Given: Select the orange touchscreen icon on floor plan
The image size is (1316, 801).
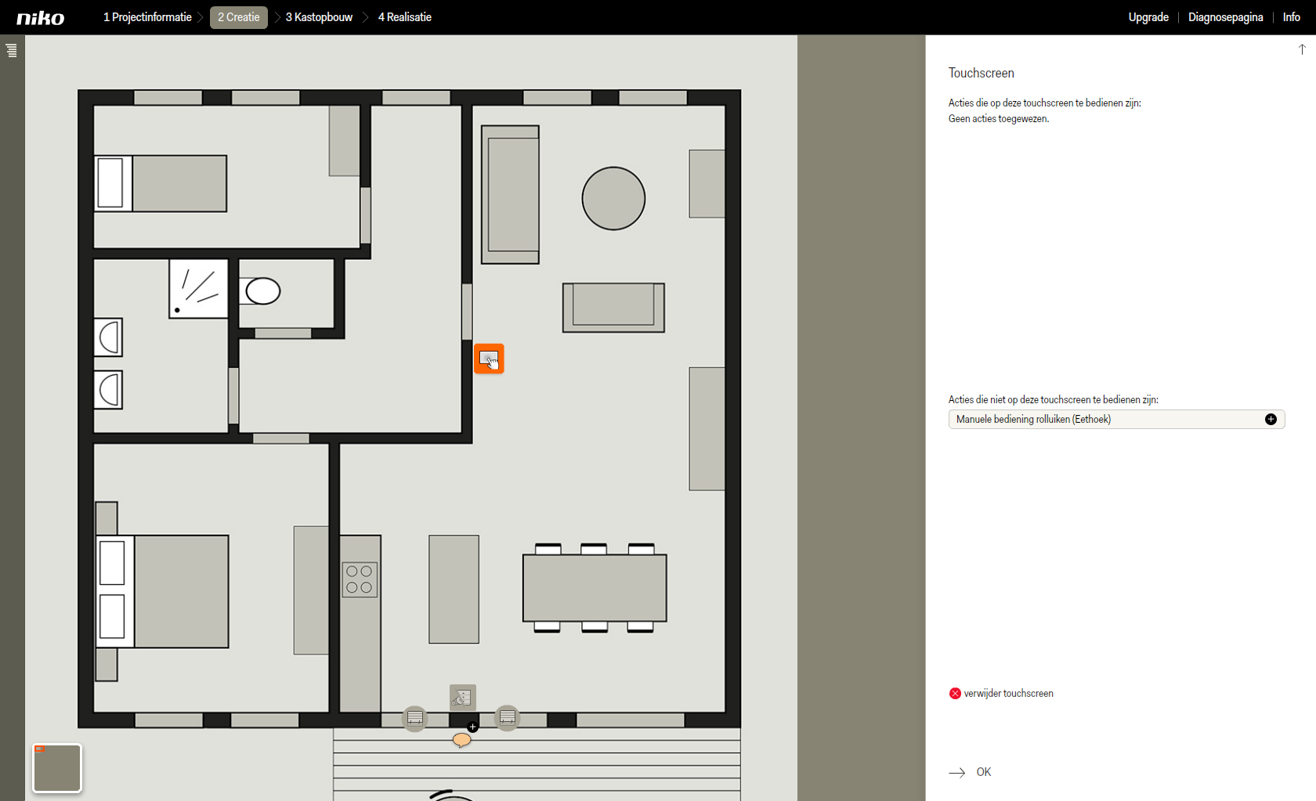Looking at the screenshot, I should point(489,359).
